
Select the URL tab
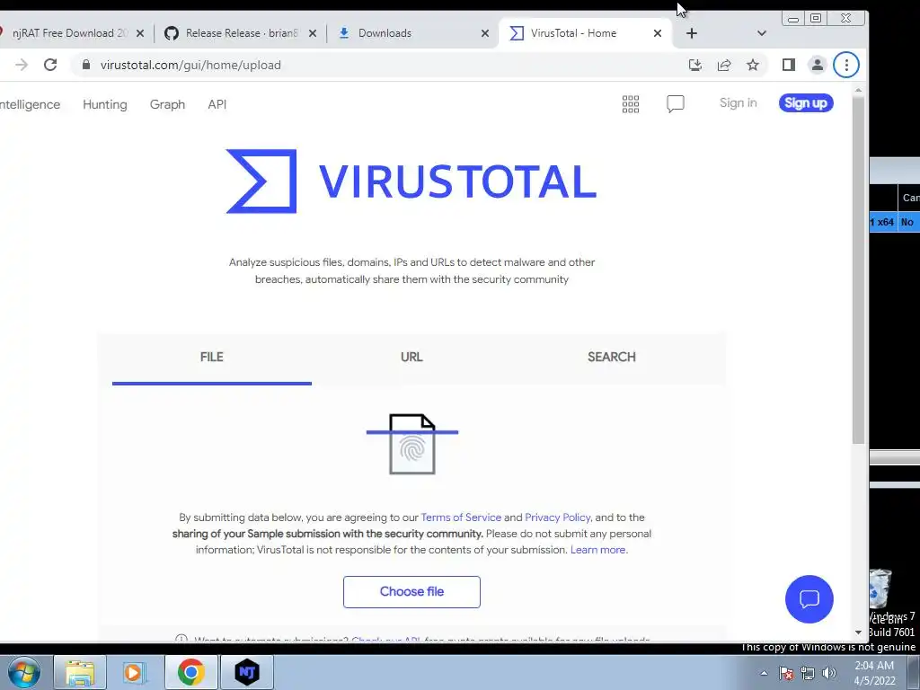[411, 358]
